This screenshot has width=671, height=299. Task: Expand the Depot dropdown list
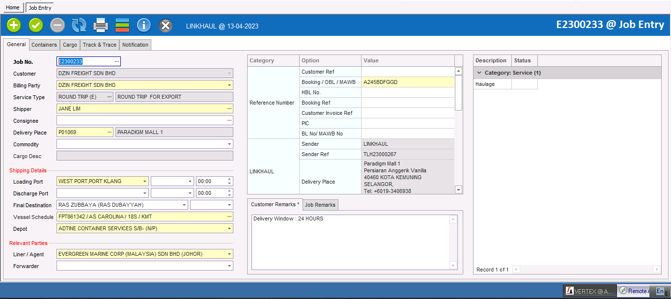[x=229, y=229]
